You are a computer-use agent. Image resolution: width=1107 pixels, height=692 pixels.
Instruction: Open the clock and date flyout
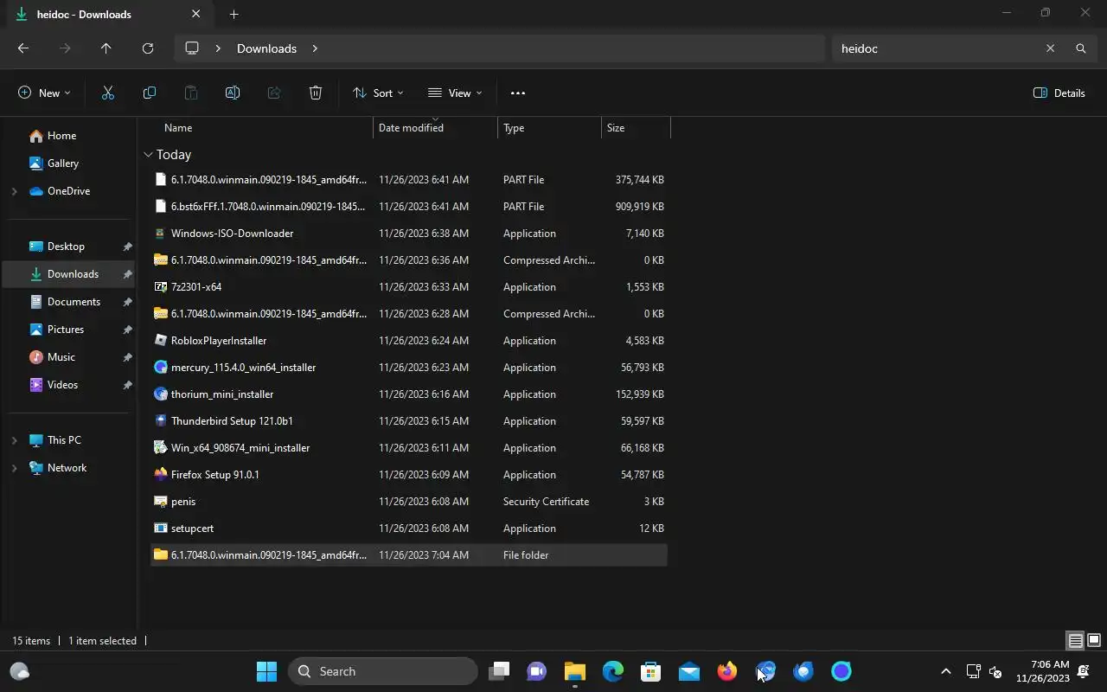[x=1042, y=671]
